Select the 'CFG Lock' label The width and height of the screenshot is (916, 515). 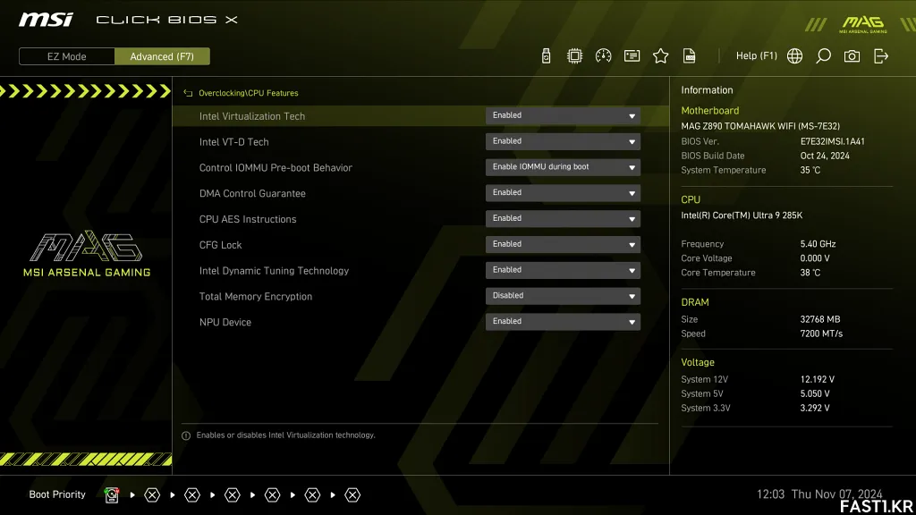click(x=220, y=245)
